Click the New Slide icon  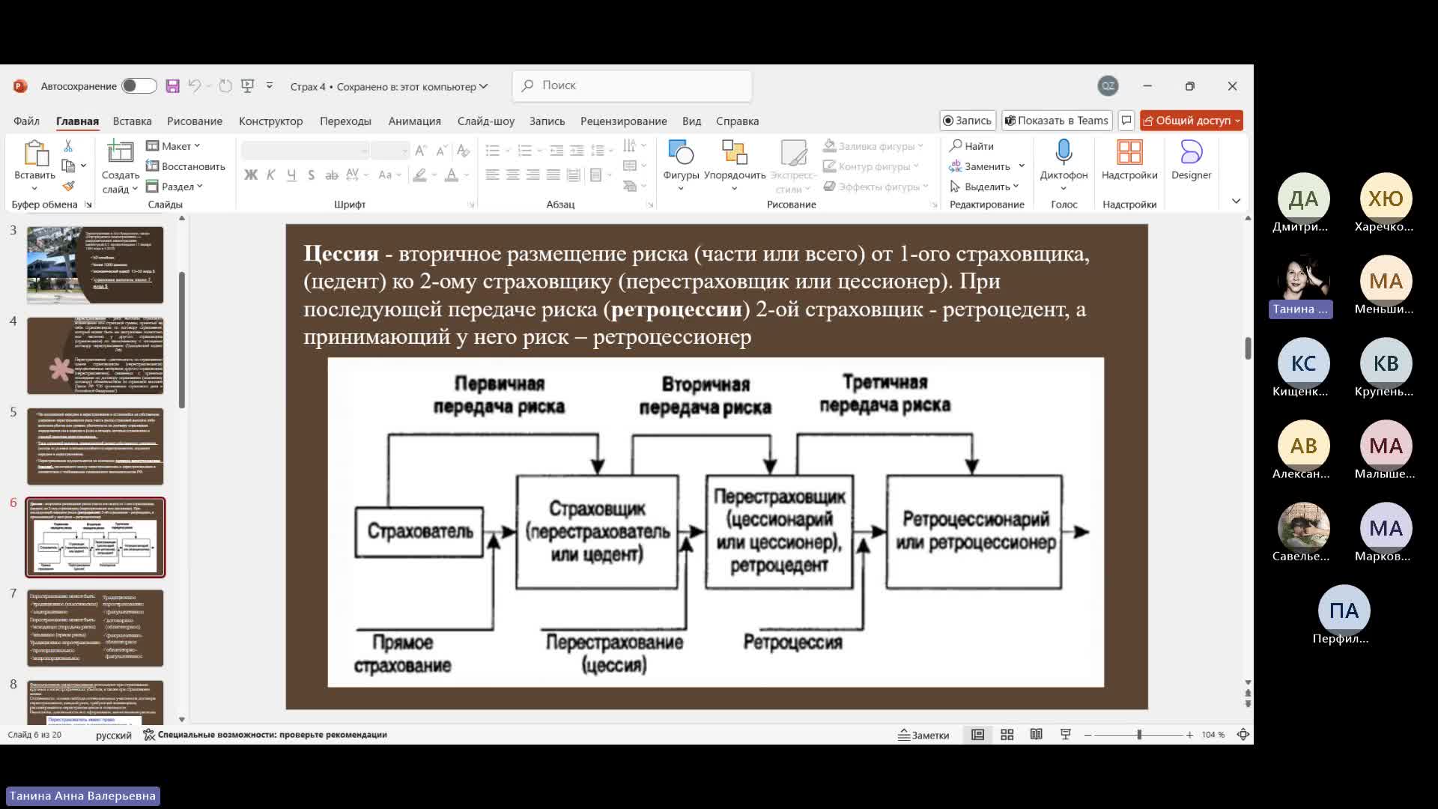click(x=120, y=152)
